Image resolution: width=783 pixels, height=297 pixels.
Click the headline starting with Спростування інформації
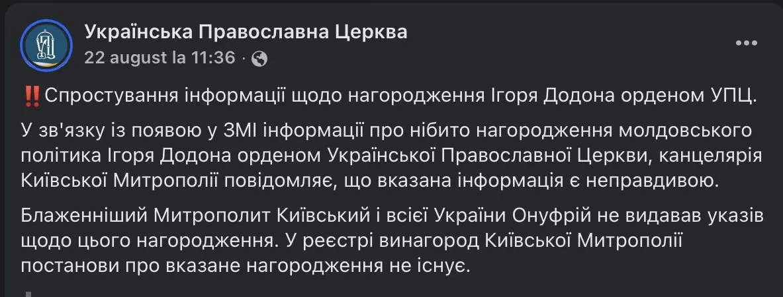click(x=400, y=96)
